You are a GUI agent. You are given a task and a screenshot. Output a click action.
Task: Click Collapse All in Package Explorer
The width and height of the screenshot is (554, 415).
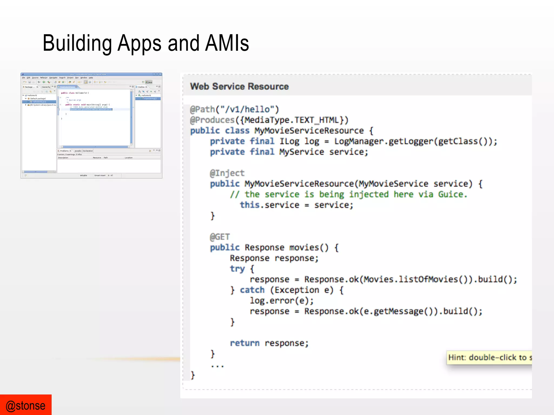[47, 92]
